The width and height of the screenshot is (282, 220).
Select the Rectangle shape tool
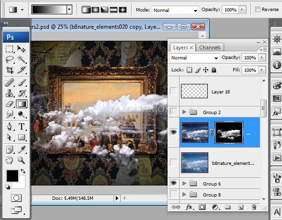click(22, 137)
